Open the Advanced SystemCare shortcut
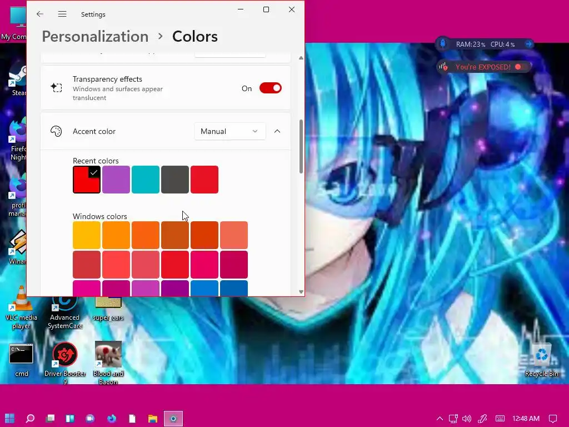Screen dimensions: 569x427 65,311
